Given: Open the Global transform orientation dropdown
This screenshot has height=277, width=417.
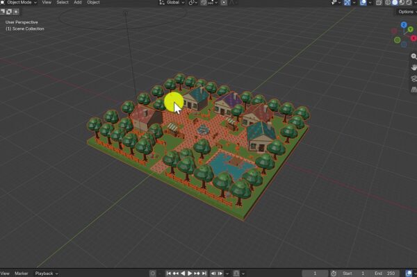Looking at the screenshot, I should (172, 2).
